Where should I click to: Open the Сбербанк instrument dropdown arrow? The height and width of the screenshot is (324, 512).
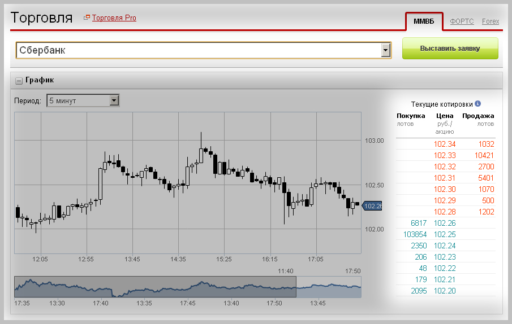(x=386, y=50)
